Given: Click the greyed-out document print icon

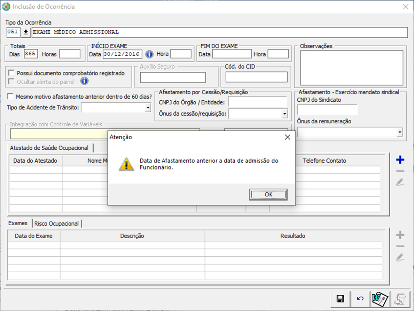Looking at the screenshot, I should (400, 299).
